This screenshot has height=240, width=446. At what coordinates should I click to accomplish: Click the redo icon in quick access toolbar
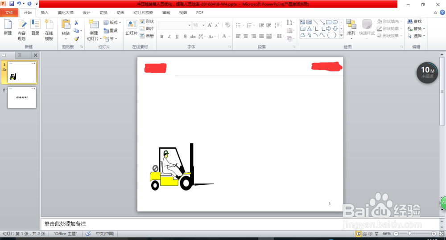coord(29,4)
